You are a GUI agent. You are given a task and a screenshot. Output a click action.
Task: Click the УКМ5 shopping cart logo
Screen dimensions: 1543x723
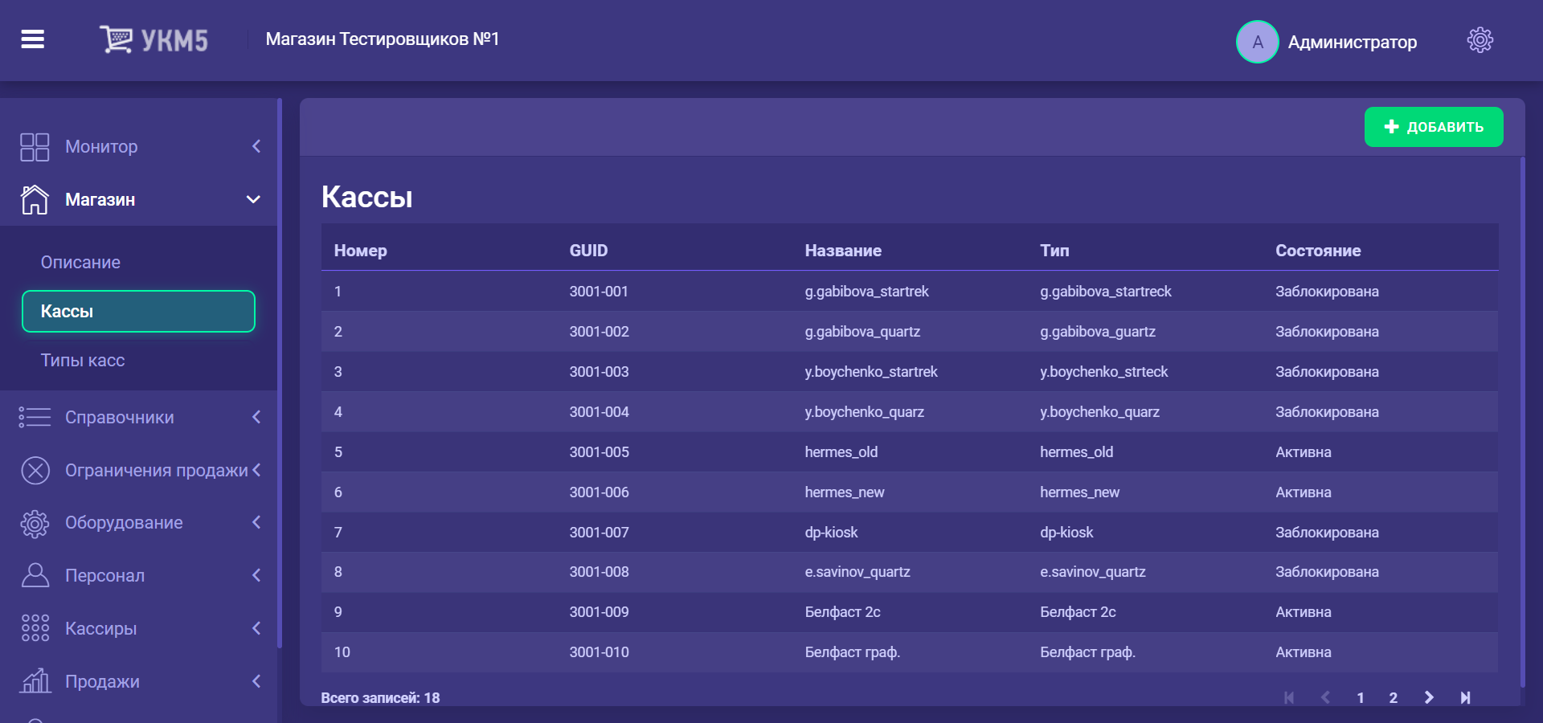pos(153,39)
